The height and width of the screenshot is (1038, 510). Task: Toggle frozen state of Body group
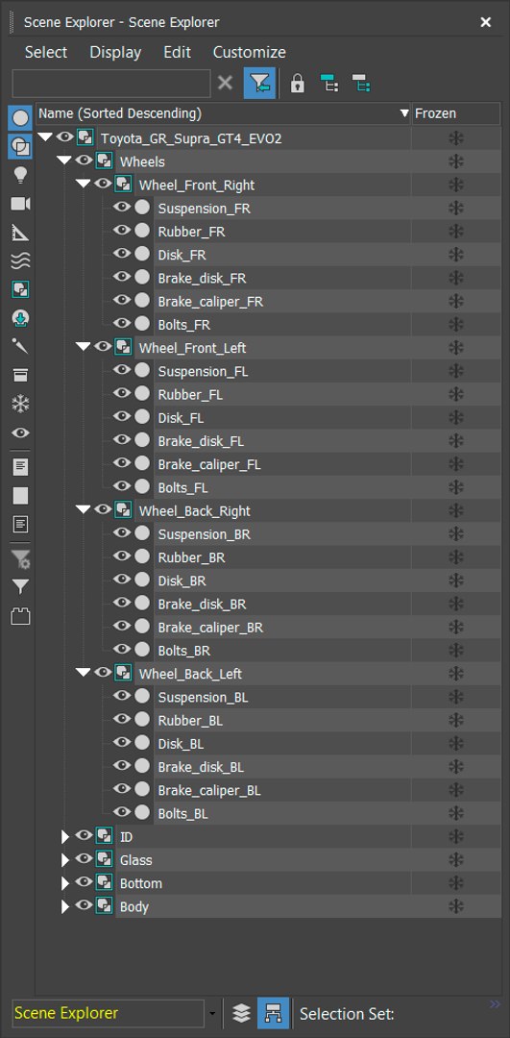point(456,906)
